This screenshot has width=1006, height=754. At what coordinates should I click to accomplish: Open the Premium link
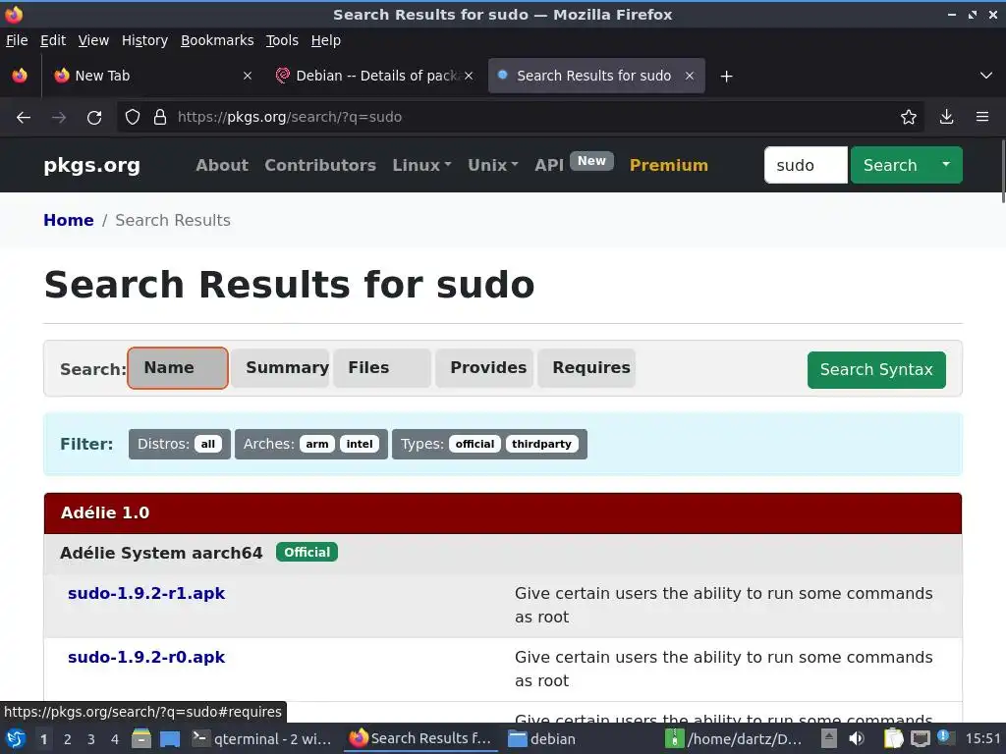pyautogui.click(x=668, y=165)
